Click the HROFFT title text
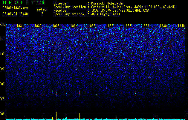This screenshot has width=188, height=120. (x=19, y=2)
